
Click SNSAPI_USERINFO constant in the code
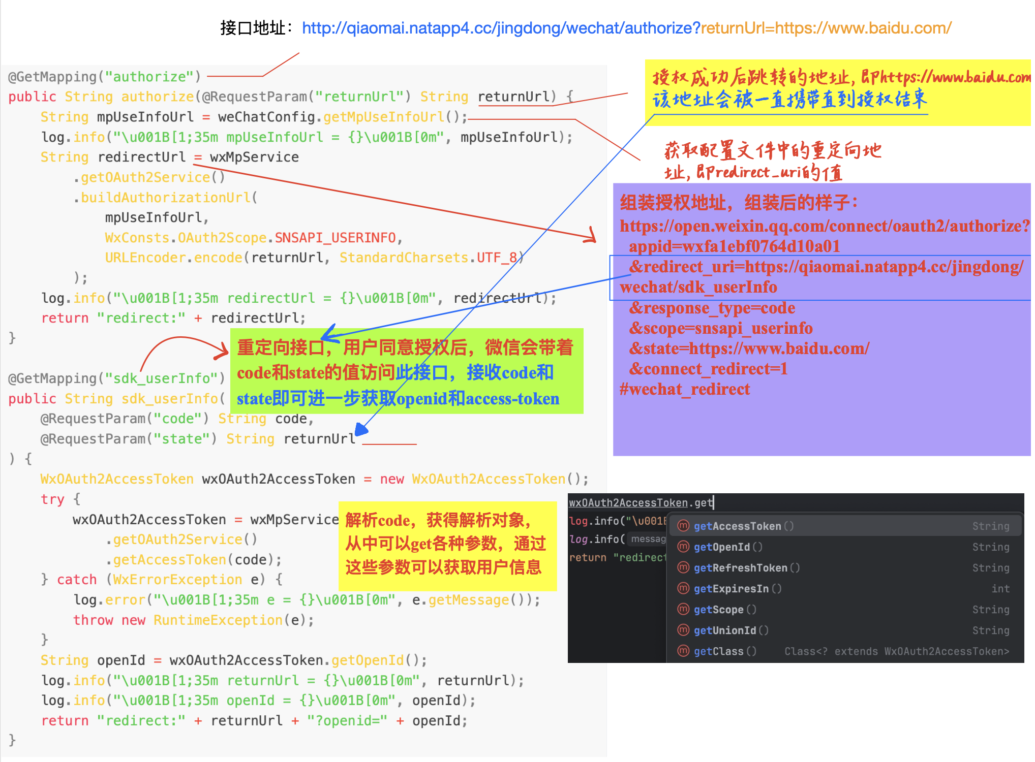tap(335, 238)
